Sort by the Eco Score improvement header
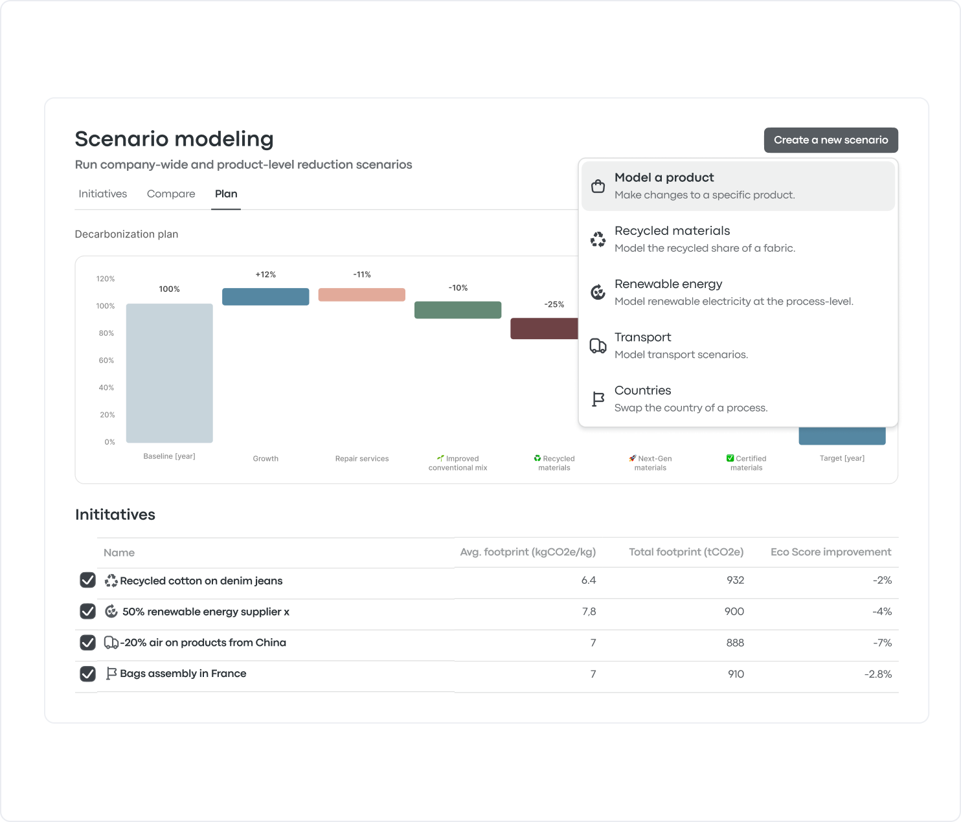This screenshot has width=961, height=822. (x=830, y=552)
